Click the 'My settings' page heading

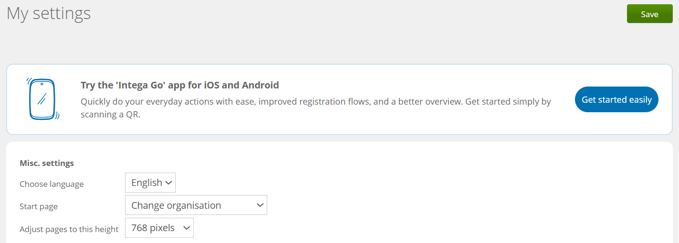[49, 13]
